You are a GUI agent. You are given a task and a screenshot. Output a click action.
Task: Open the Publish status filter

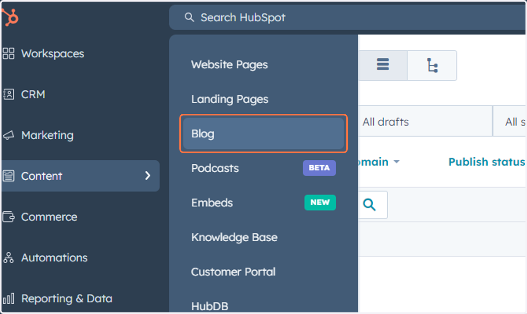point(487,162)
